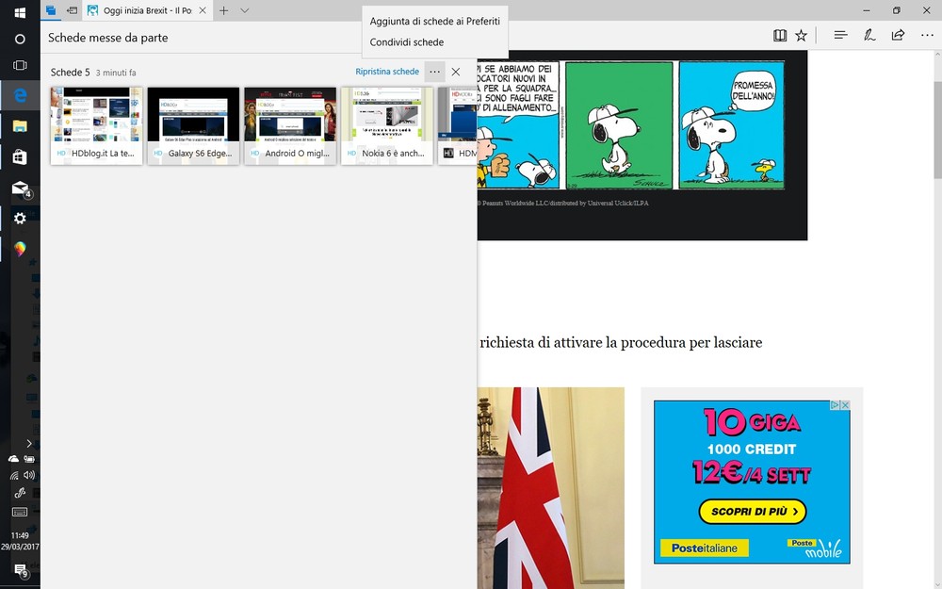Click the 'SCOPRI DI PIÙ' ad button
942x589 pixels.
pyautogui.click(x=752, y=512)
